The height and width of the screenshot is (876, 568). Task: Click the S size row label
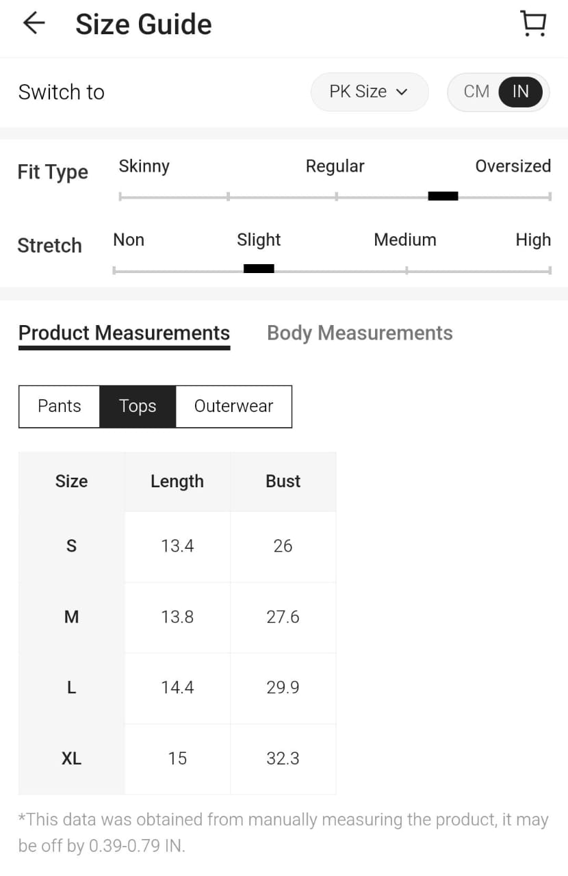(x=71, y=546)
